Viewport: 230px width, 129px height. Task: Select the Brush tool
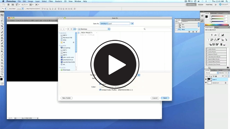(x=2, y=35)
